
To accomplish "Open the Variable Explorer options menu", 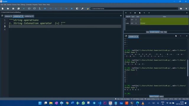I will pyautogui.click(x=187, y=13).
